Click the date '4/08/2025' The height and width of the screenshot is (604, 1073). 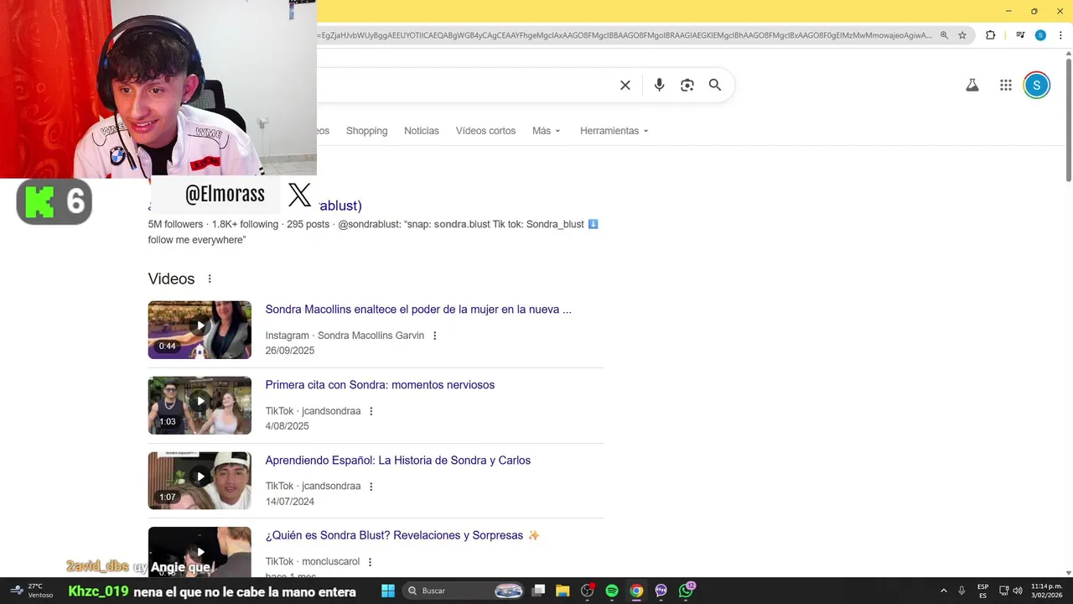pos(288,426)
